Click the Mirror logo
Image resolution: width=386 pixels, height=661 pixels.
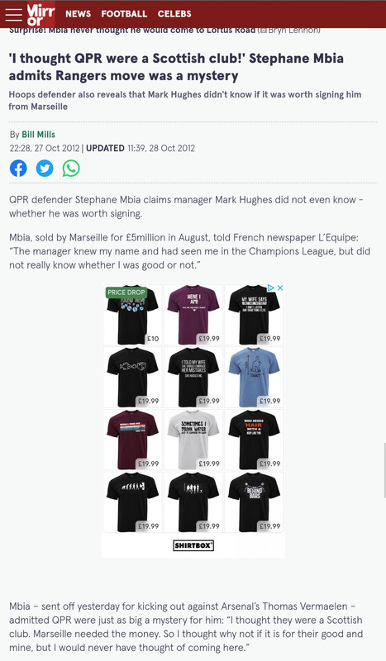41,14
